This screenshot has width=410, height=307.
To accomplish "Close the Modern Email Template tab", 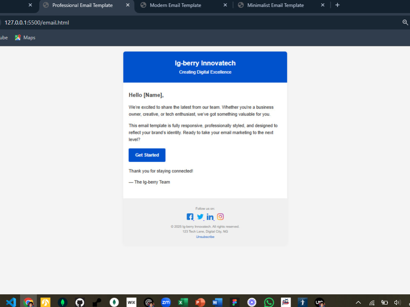I will (x=225, y=5).
